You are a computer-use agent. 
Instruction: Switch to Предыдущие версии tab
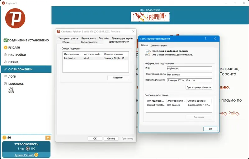pos(122,38)
